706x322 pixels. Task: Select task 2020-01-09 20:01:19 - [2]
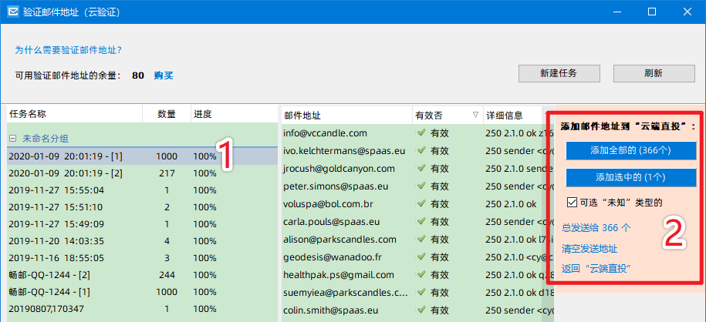click(142, 173)
